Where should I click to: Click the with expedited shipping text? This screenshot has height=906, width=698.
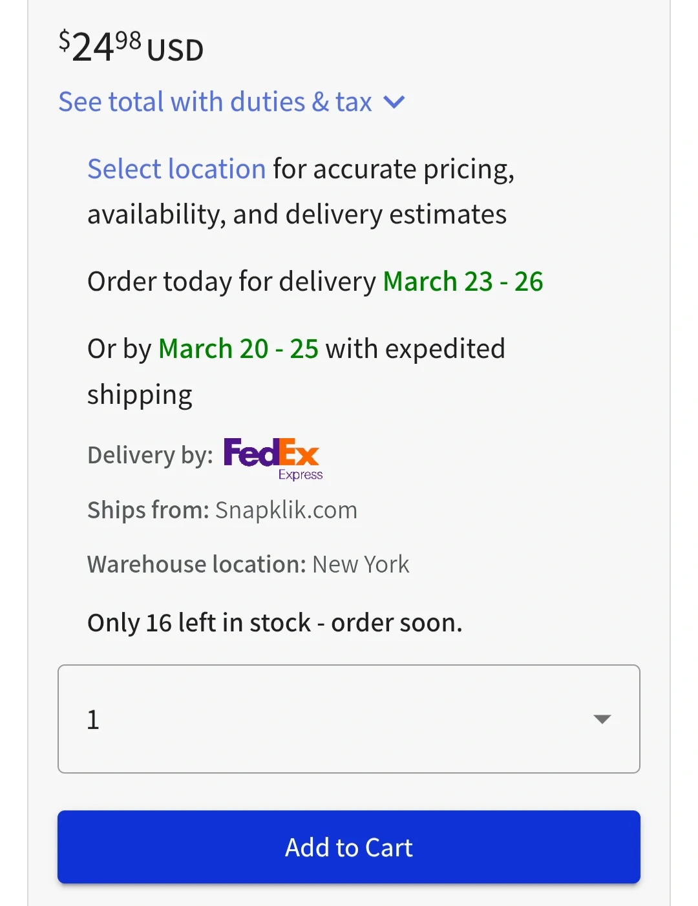point(415,349)
